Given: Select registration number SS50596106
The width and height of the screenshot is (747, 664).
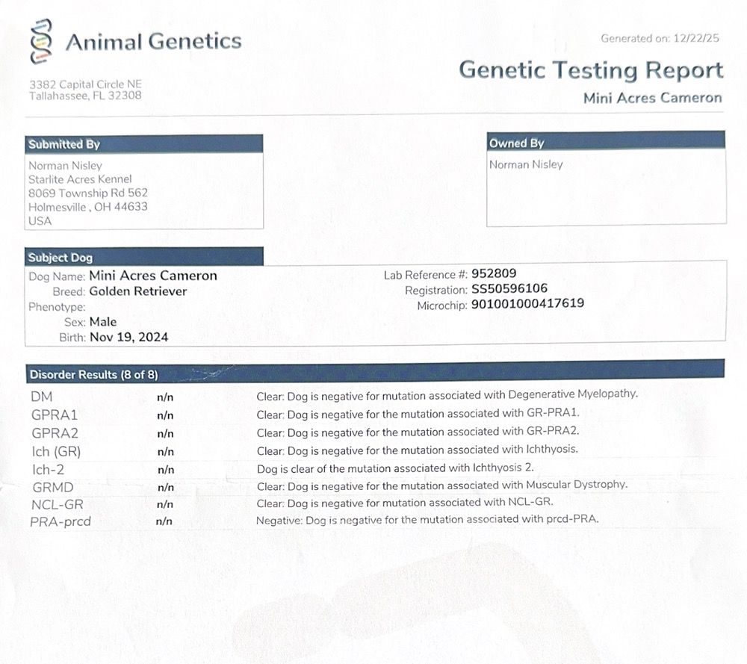Looking at the screenshot, I should point(509,289).
